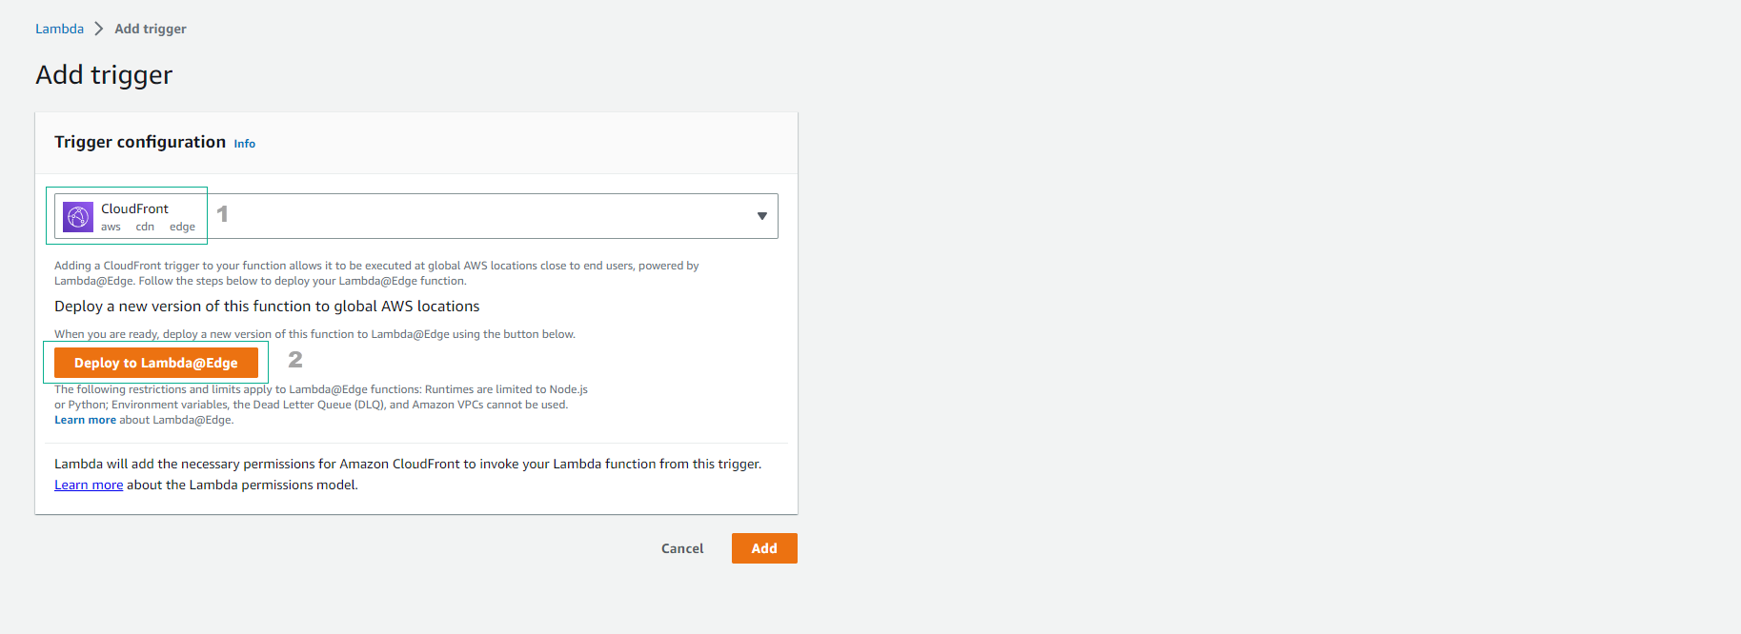Click the Deploy a new version heading

pos(267,306)
